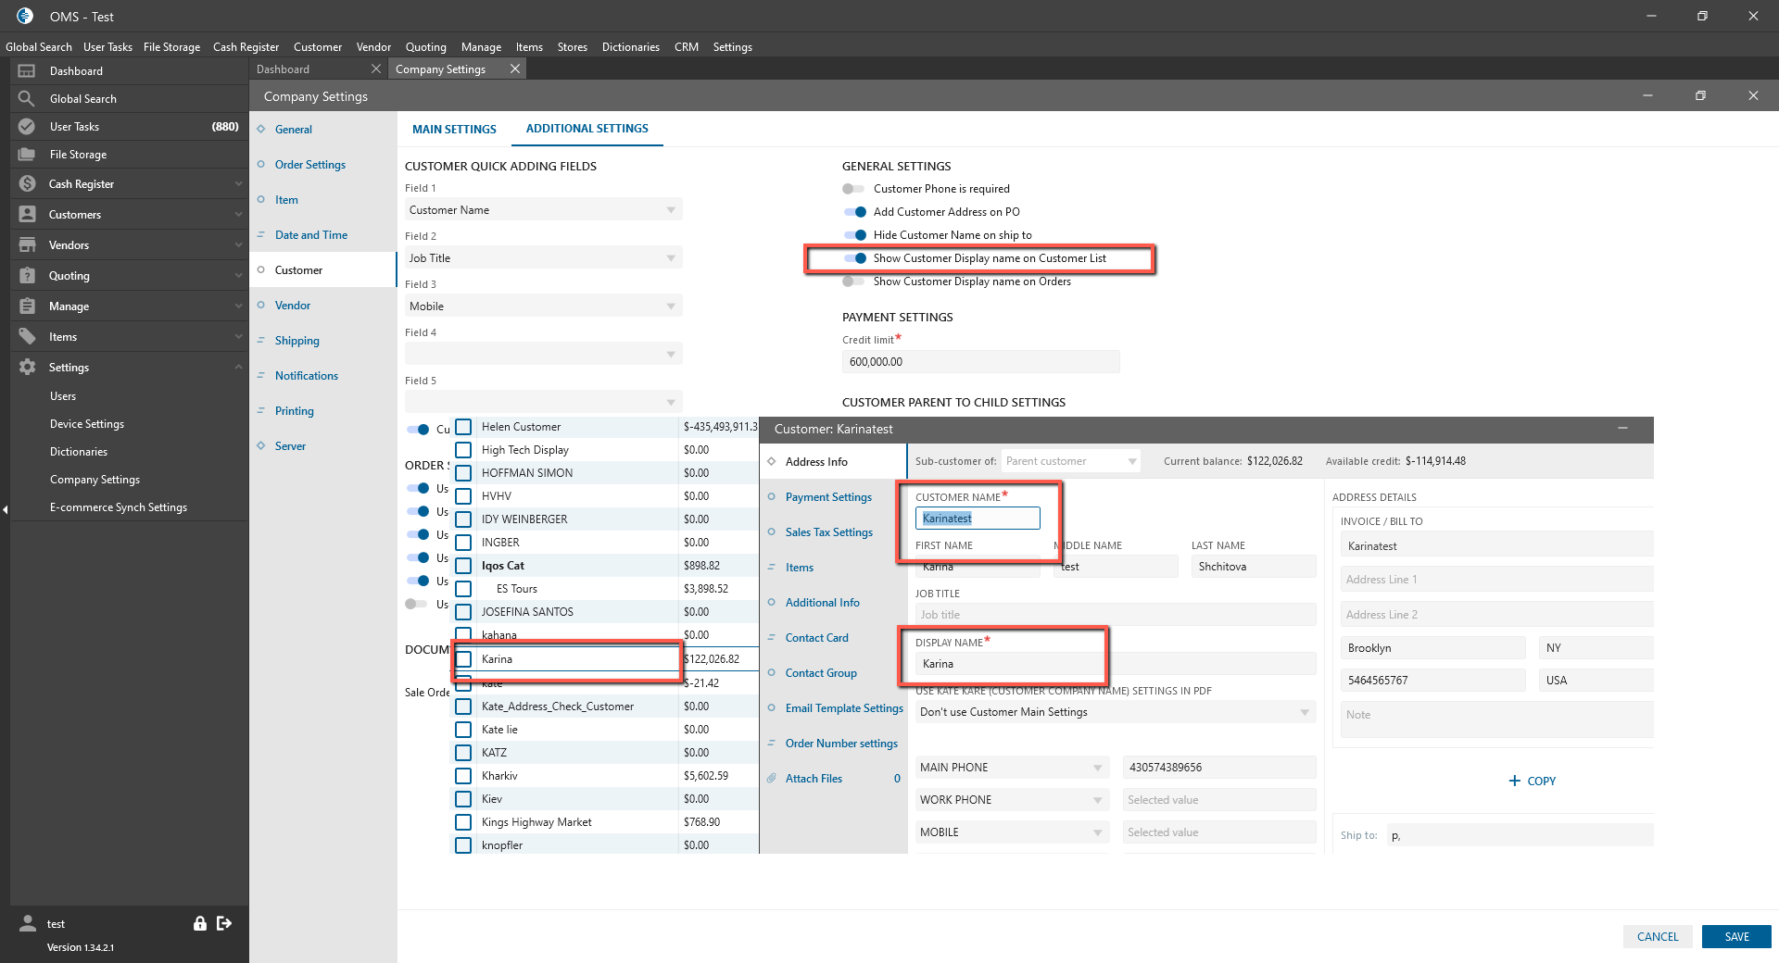Click the Global Search magnifier icon
This screenshot has width=1779, height=963.
pyautogui.click(x=27, y=99)
